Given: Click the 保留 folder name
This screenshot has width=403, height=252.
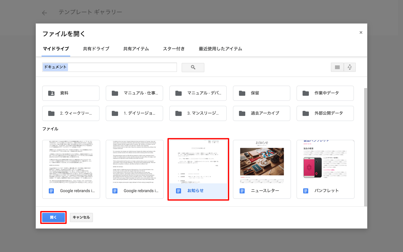Looking at the screenshot, I should (x=255, y=93).
